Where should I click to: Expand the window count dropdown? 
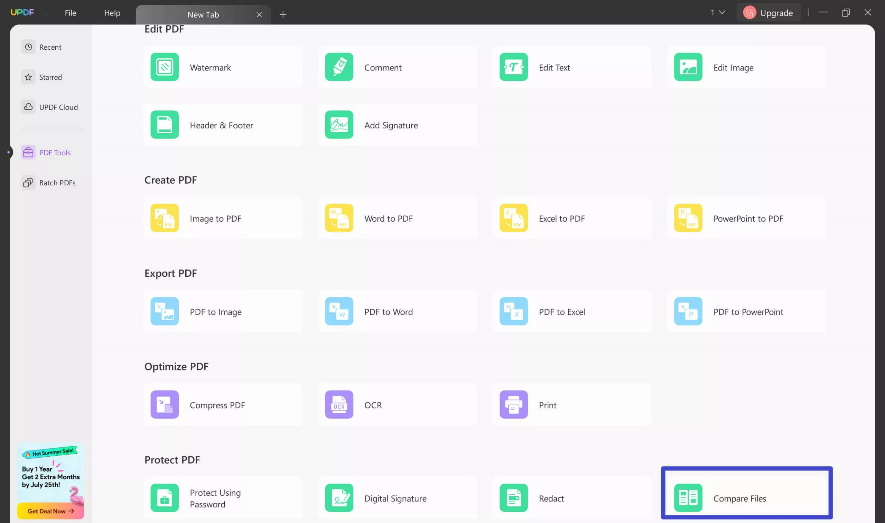[718, 13]
